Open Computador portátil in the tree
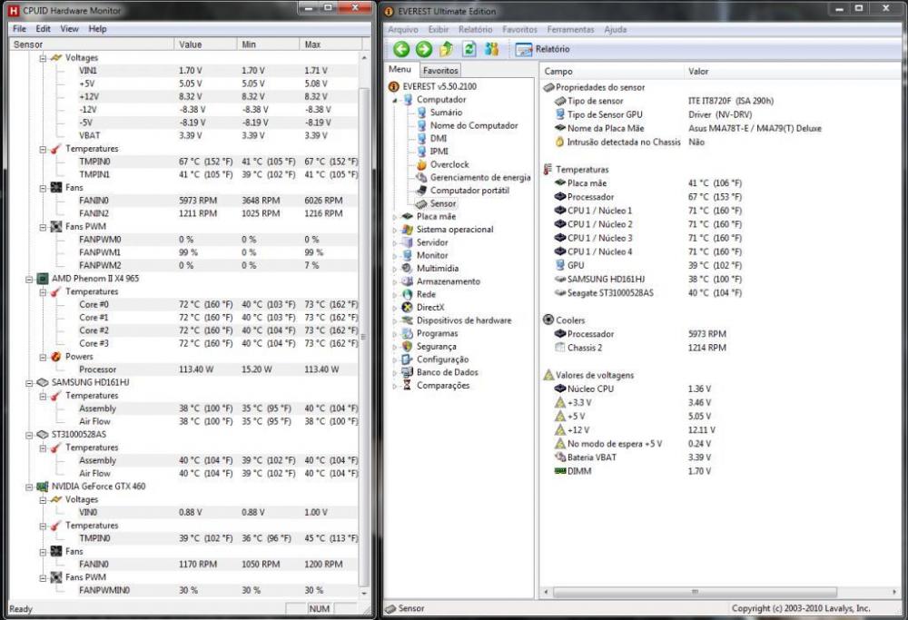908x620 pixels. tap(469, 191)
